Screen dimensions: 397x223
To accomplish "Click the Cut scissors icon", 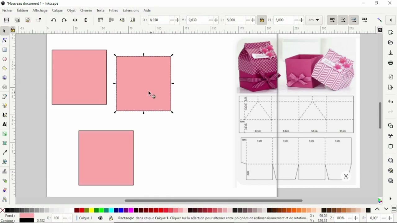I will coord(390,136).
